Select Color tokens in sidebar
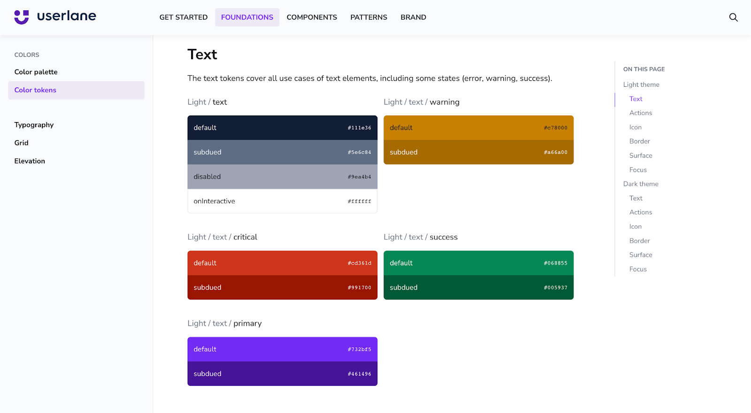 click(76, 90)
